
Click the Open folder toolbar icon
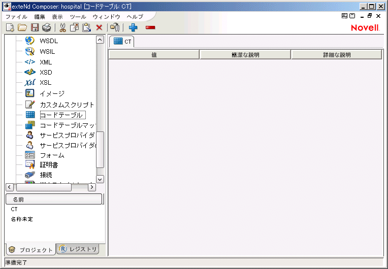[x=22, y=28]
